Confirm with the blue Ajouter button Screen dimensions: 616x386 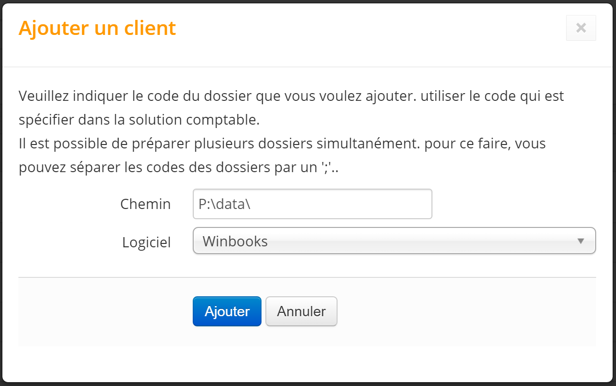tap(227, 311)
